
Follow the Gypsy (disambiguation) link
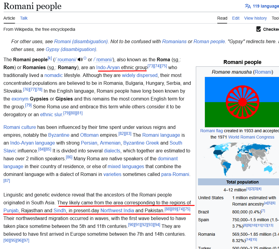(x=71, y=49)
